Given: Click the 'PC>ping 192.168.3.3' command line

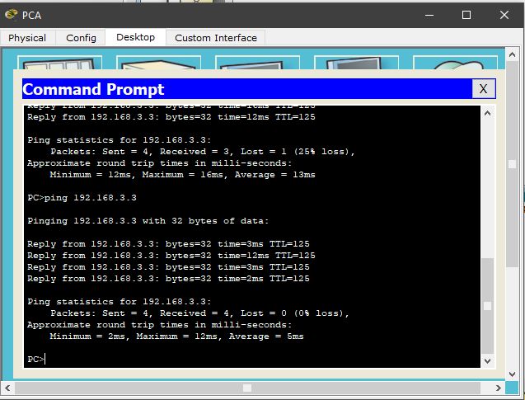Looking at the screenshot, I should 82,198.
